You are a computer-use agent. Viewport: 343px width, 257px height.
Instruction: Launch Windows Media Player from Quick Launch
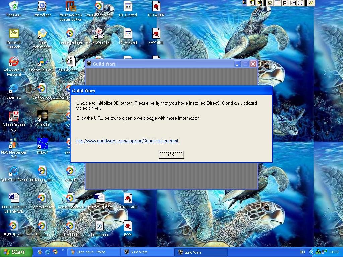[55, 252]
